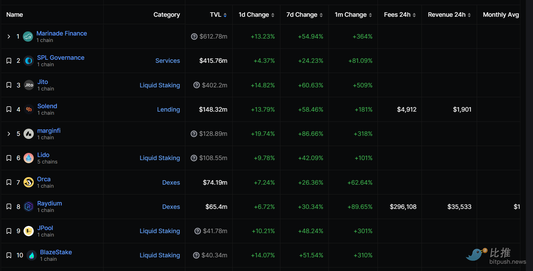This screenshot has height=271, width=533.
Task: Open the Jito protocol page
Action: tap(43, 82)
